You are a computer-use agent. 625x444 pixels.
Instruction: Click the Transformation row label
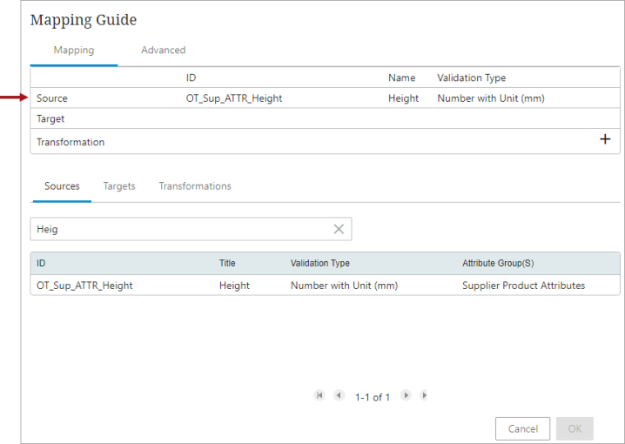[71, 142]
